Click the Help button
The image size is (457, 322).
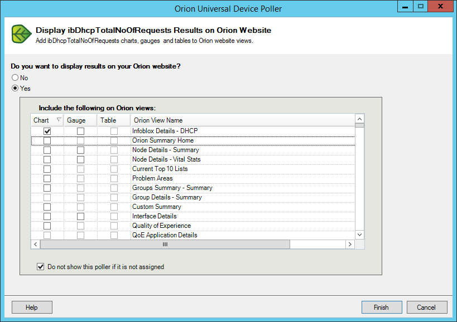[32, 308]
